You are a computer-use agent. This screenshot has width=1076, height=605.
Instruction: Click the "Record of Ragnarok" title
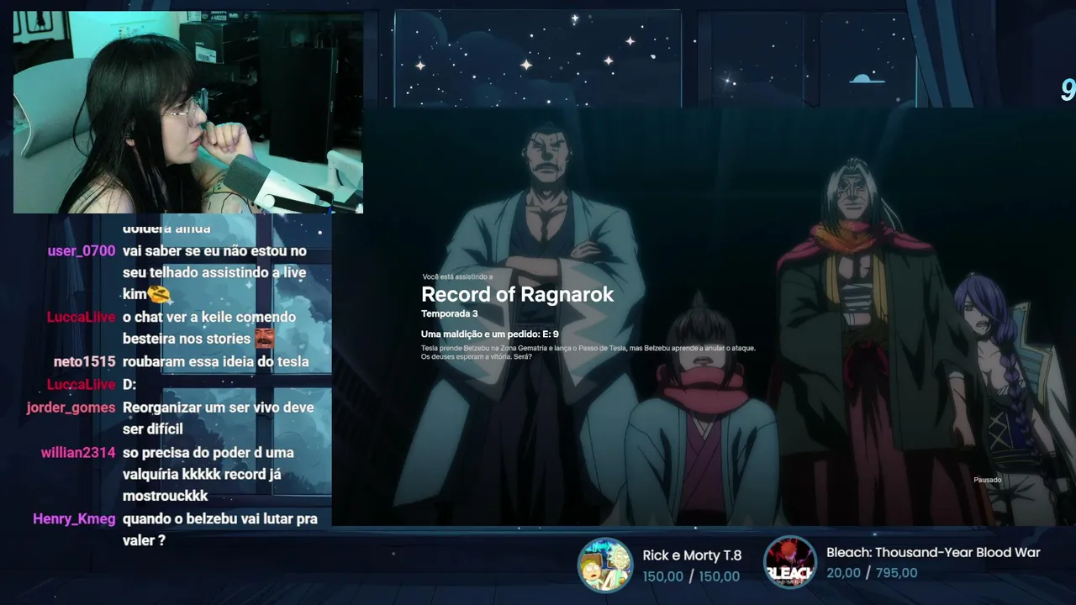518,294
